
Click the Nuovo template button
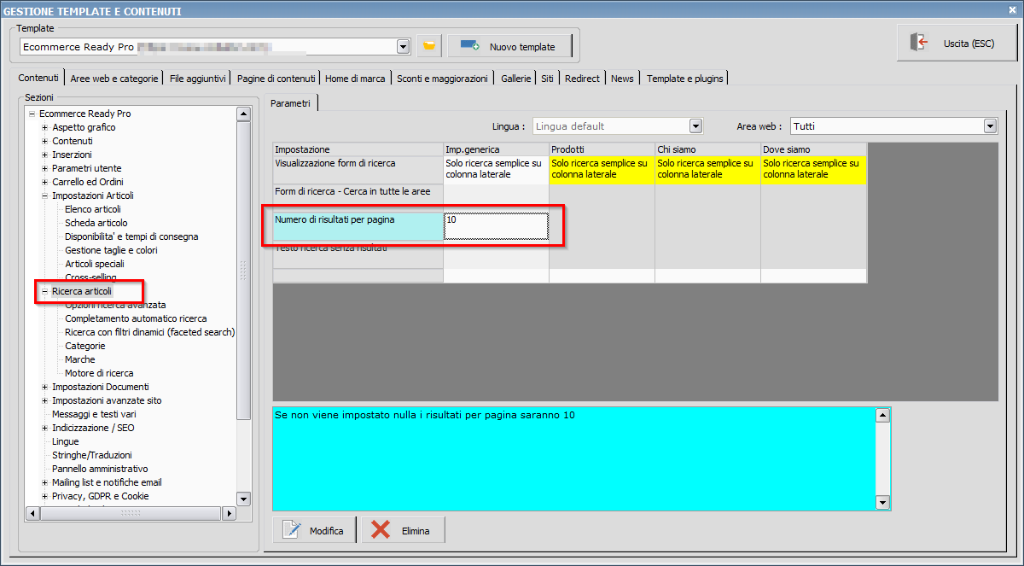509,46
